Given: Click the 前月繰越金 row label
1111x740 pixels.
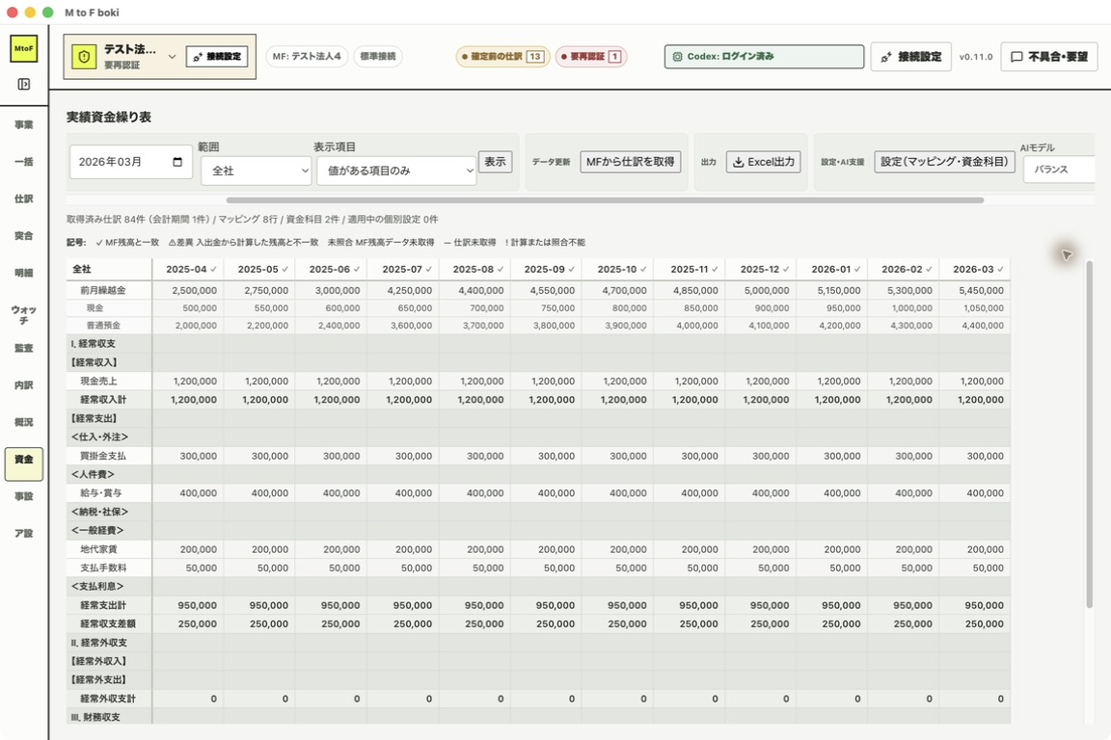Looking at the screenshot, I should pyautogui.click(x=103, y=290).
